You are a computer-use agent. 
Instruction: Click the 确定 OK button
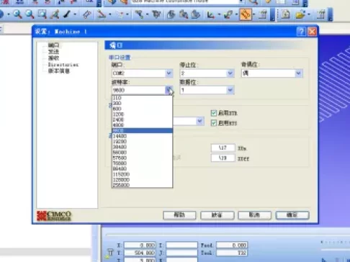[292, 215]
